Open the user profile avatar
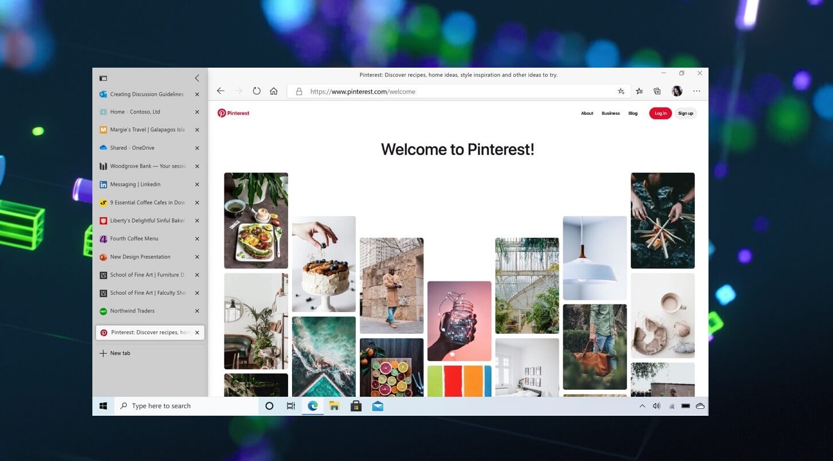Screen dimensions: 833x461 coord(677,91)
